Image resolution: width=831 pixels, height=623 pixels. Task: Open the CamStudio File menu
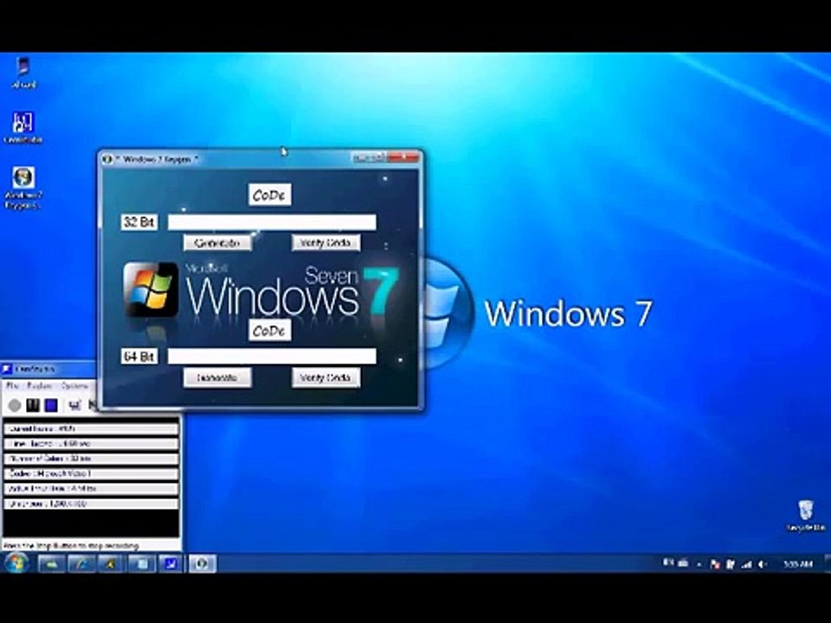point(13,386)
